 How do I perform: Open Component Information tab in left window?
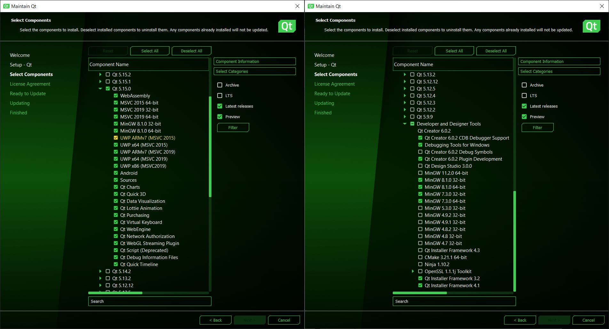pos(254,61)
